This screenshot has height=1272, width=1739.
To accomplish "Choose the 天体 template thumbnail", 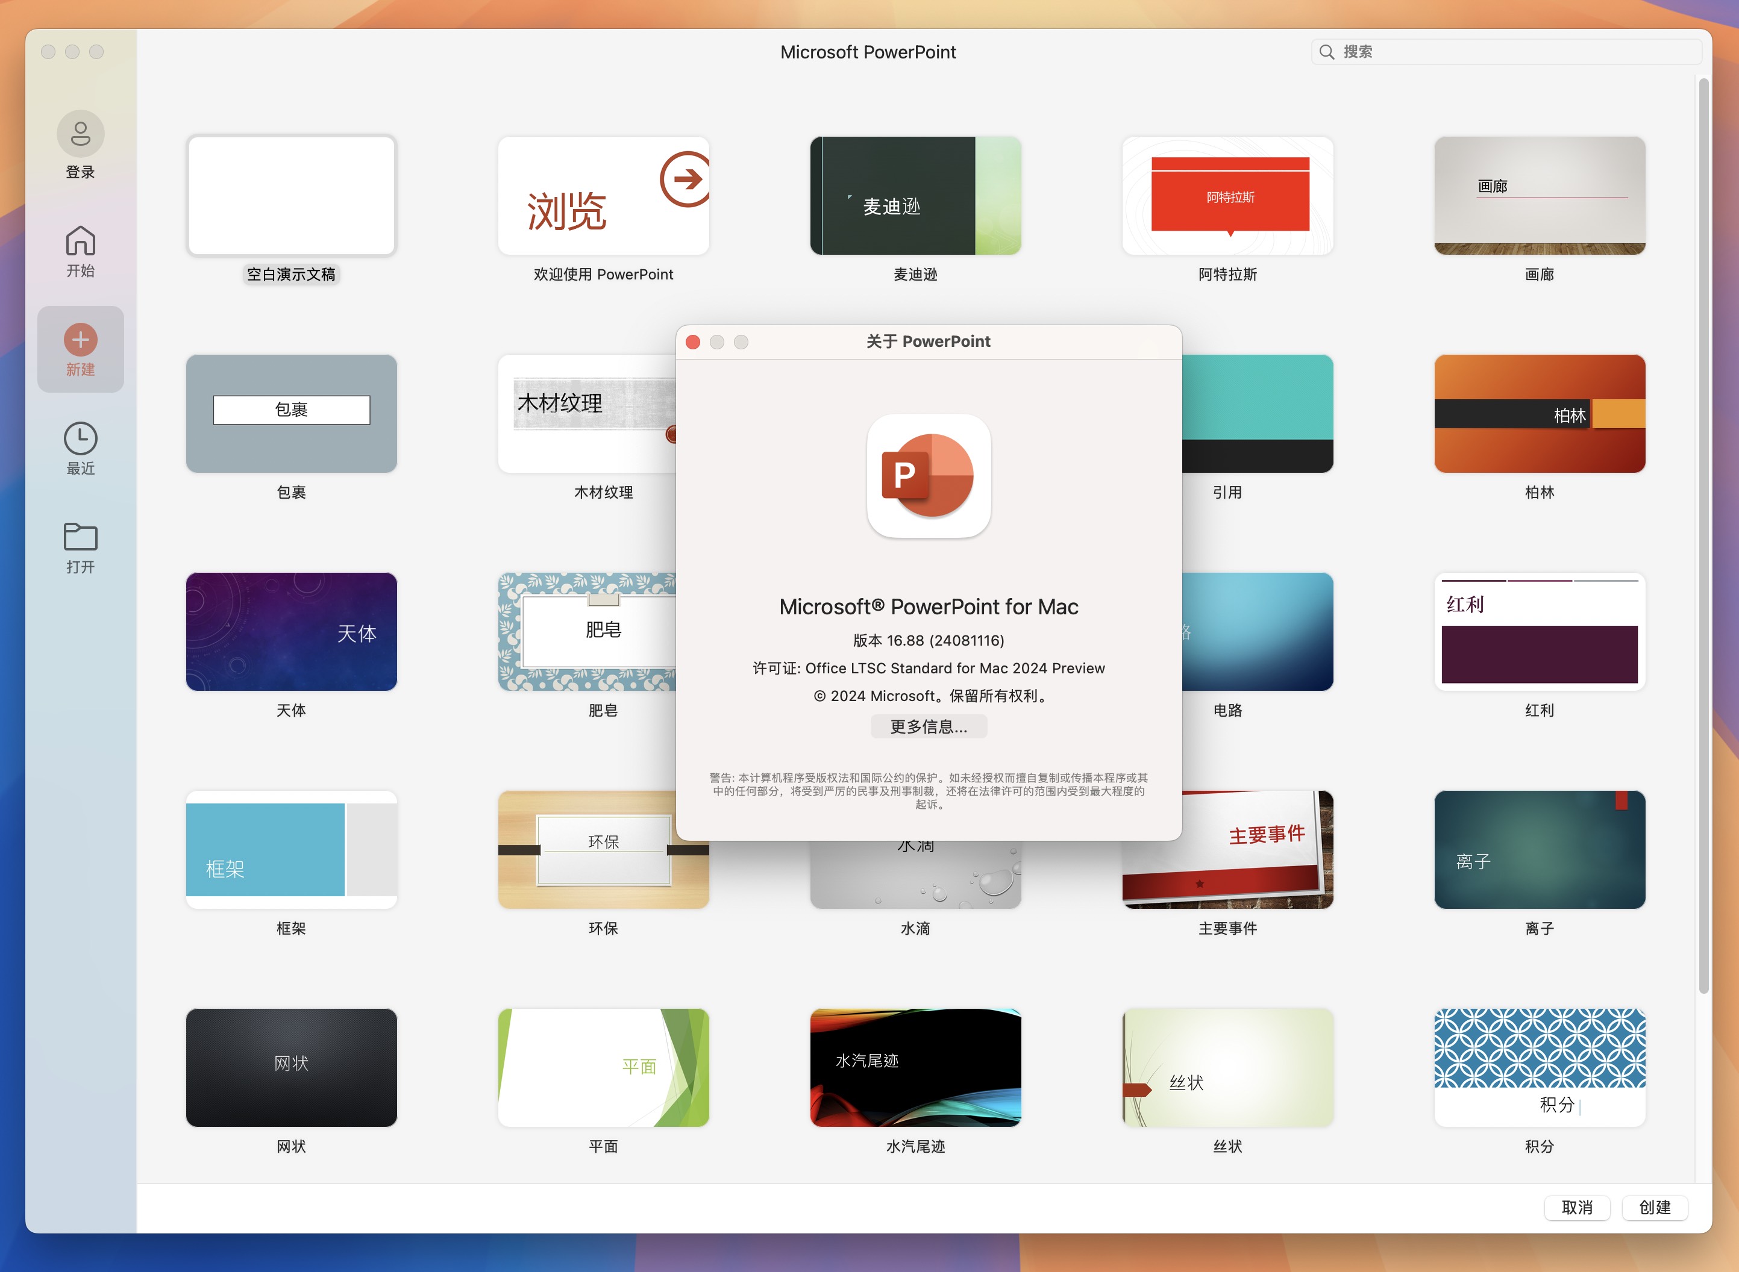I will pyautogui.click(x=291, y=631).
